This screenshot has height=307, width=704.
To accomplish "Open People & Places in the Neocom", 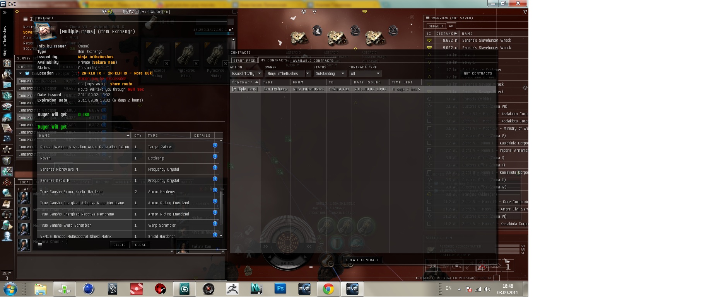I will pos(7,74).
